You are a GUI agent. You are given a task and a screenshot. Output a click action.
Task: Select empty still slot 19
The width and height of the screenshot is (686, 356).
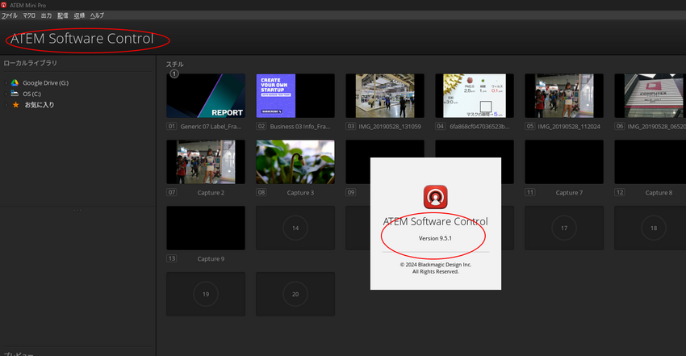point(206,294)
